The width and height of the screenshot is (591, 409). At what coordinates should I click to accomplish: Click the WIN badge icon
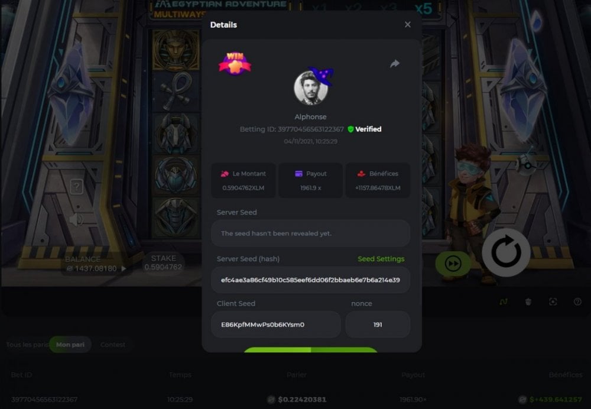[x=235, y=63]
